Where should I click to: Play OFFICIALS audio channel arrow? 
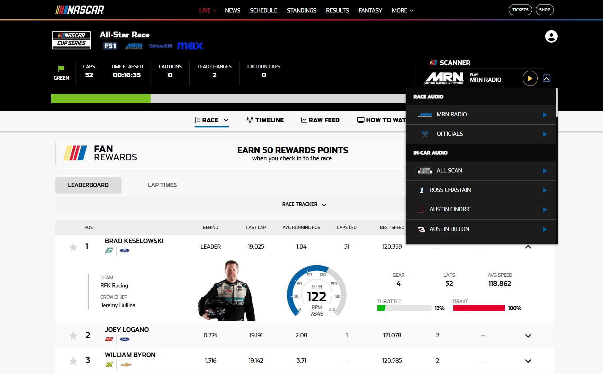pos(544,134)
